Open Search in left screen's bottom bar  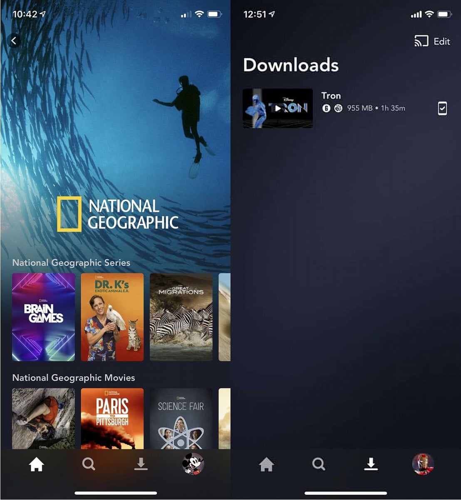coord(89,464)
